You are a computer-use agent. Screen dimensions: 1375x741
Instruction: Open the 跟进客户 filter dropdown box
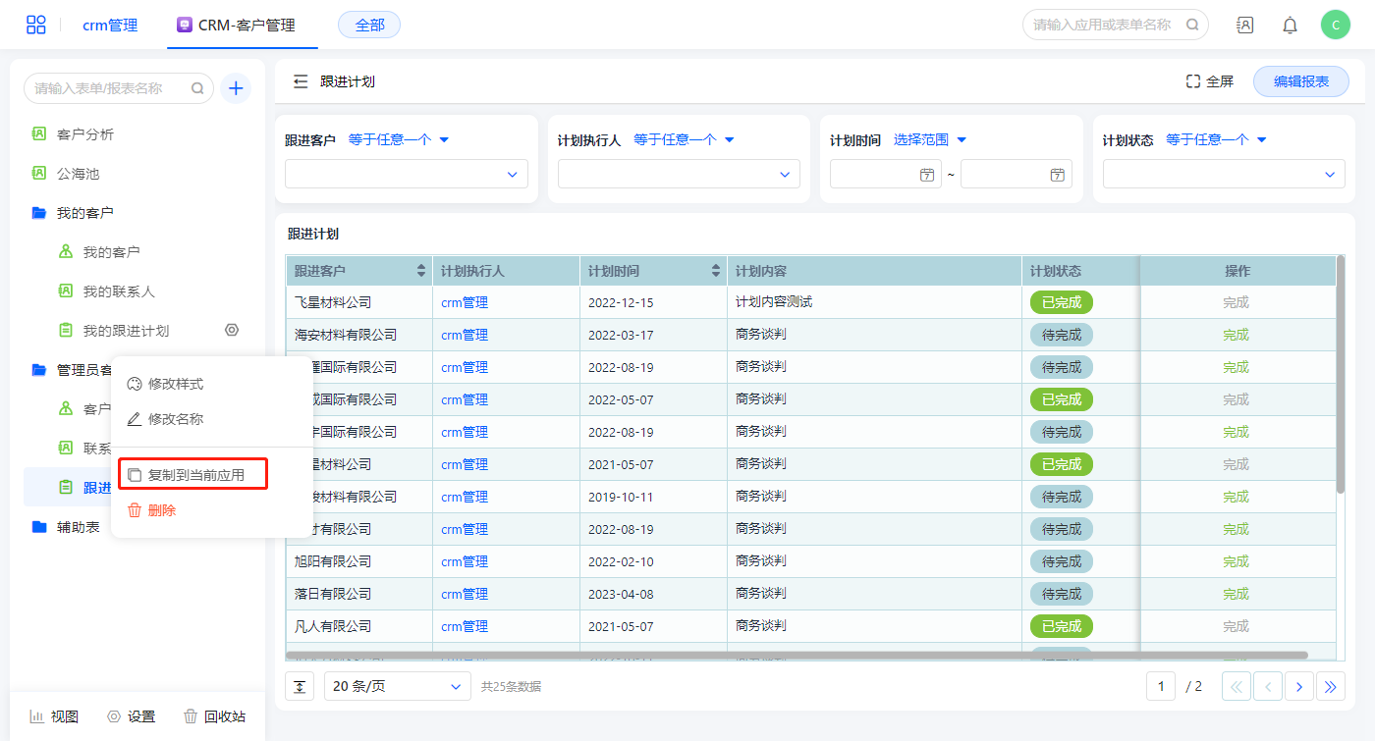tap(406, 174)
